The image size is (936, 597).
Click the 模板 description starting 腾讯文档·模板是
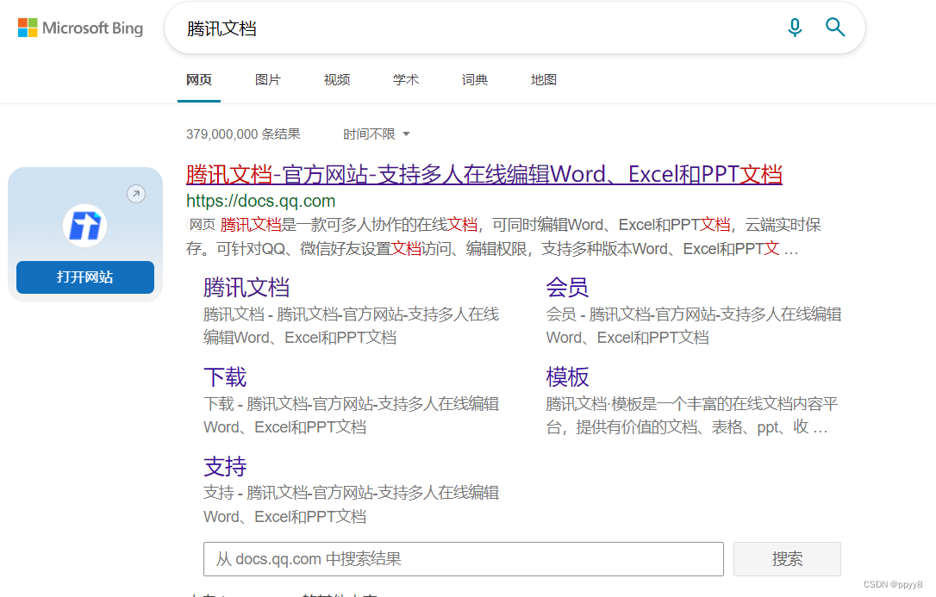(692, 416)
